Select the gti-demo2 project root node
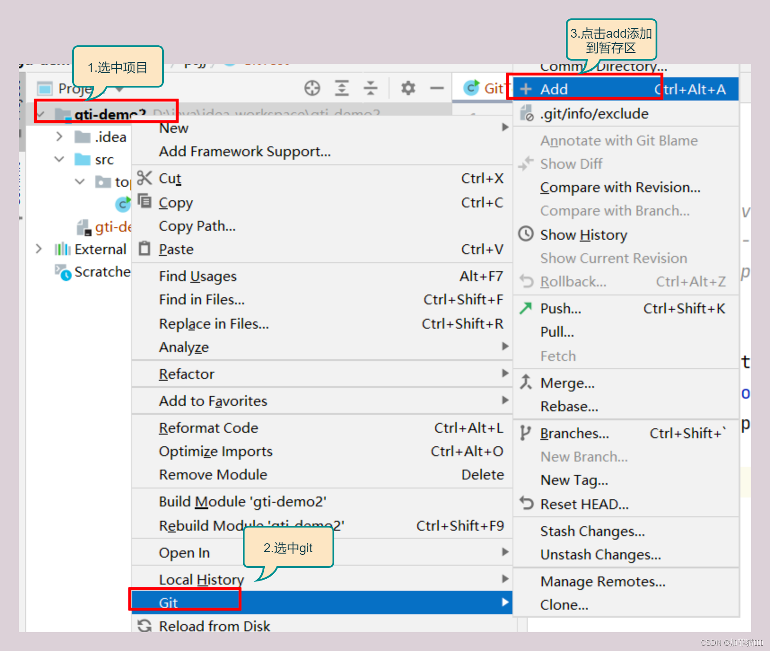This screenshot has height=651, width=770. 110,114
